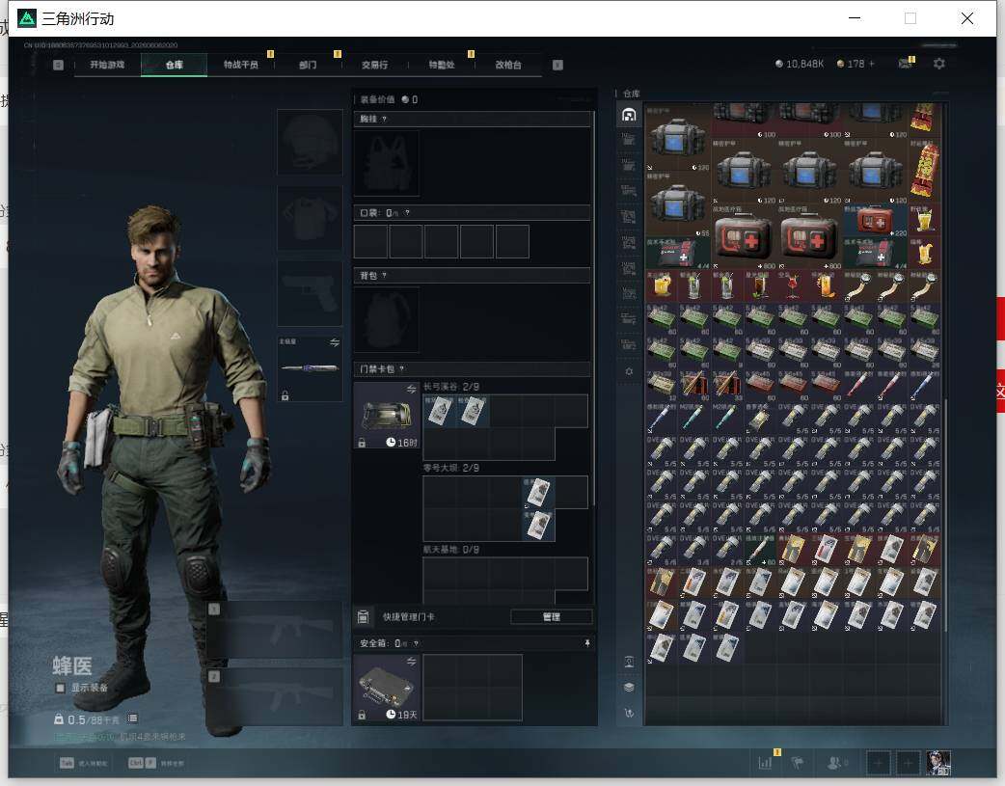Click the help icon next to 背包
Image resolution: width=1005 pixels, height=786 pixels.
coord(384,276)
